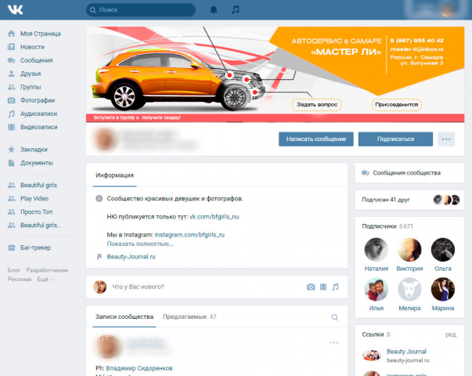Attach video with film icon in post box
Viewport: 472px width, 376px height.
tap(323, 287)
